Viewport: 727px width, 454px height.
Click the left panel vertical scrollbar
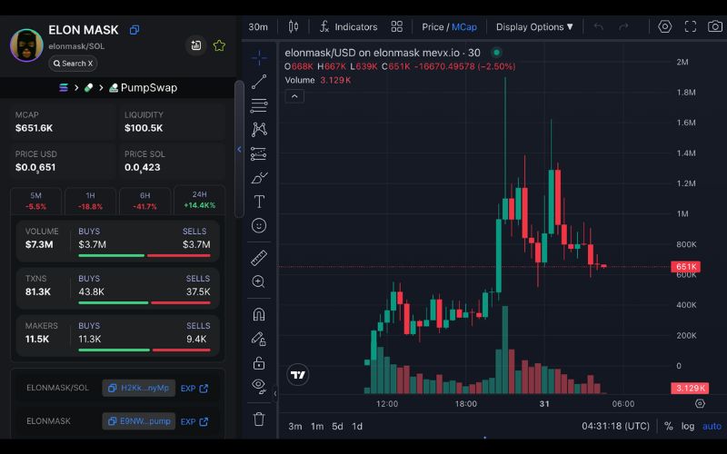click(x=239, y=148)
